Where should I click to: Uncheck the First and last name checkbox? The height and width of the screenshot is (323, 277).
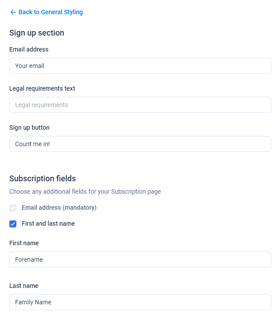(13, 224)
